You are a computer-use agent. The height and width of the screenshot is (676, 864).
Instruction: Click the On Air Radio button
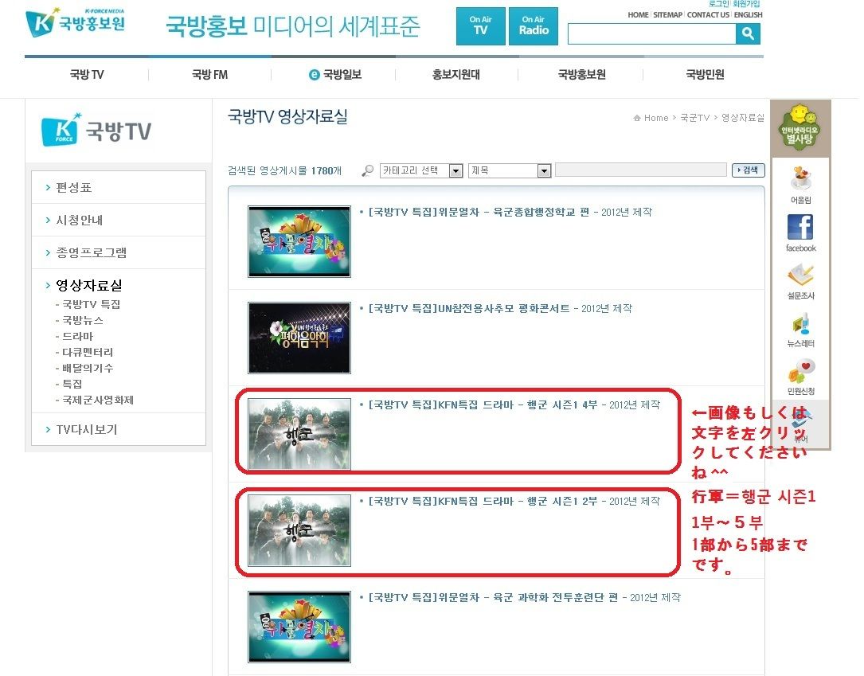(534, 26)
